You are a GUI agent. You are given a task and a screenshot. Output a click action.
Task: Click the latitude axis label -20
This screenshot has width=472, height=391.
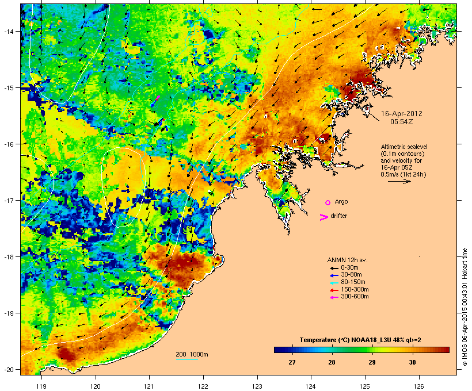coord(9,369)
